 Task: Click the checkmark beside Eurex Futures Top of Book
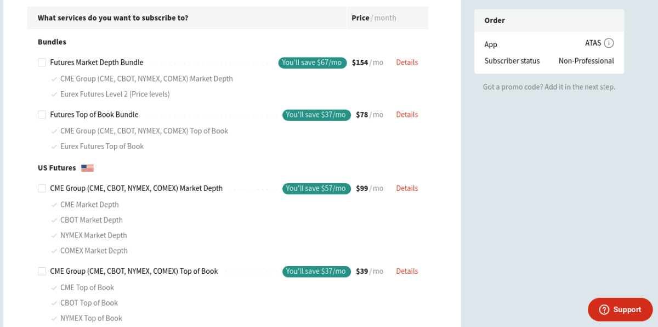pos(54,146)
